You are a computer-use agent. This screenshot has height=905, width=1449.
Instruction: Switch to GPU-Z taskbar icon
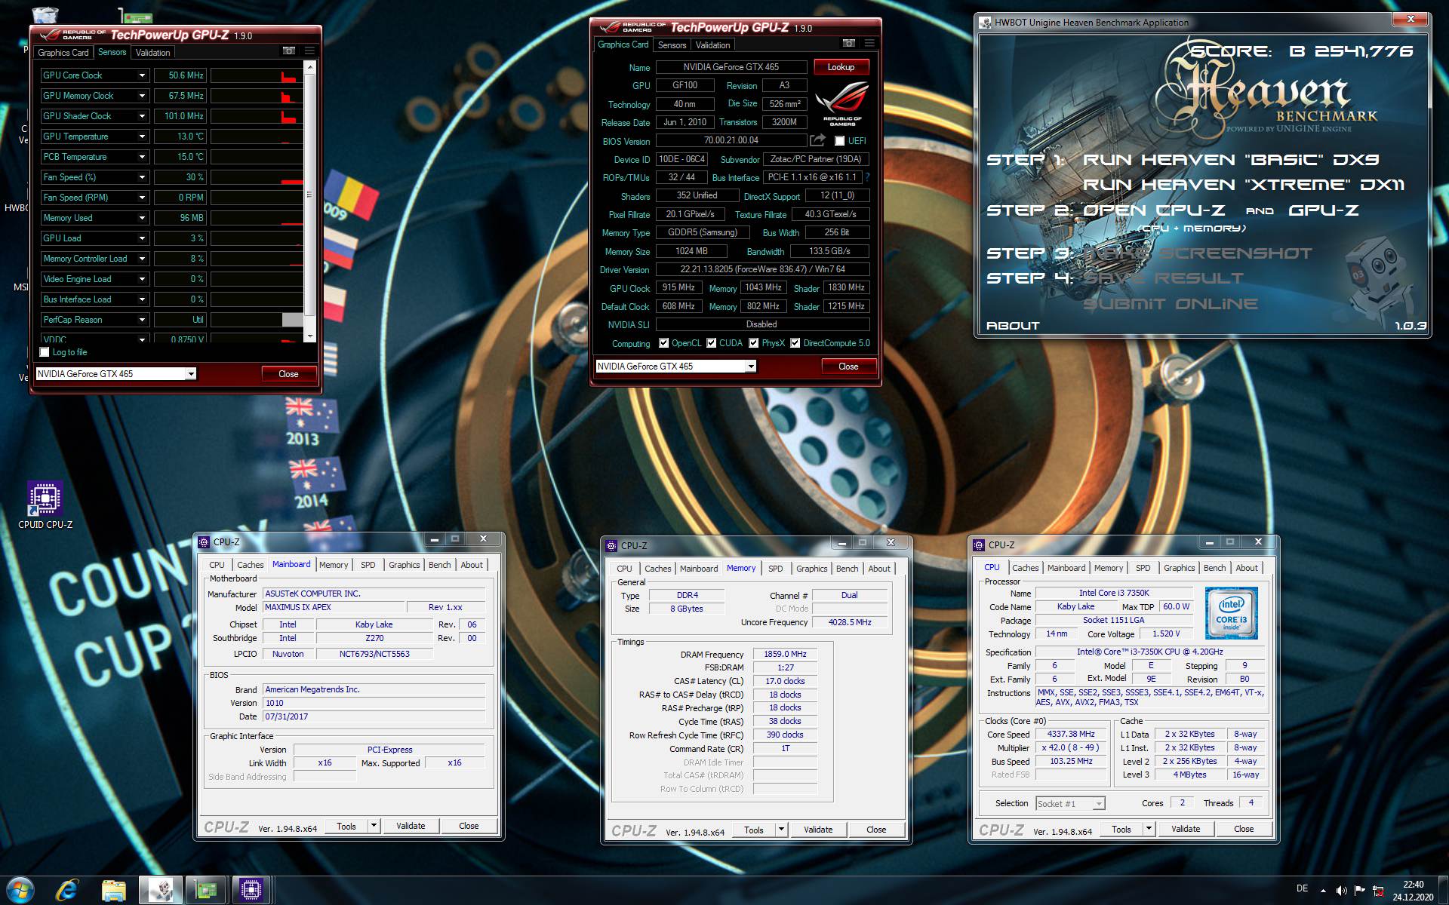(206, 891)
